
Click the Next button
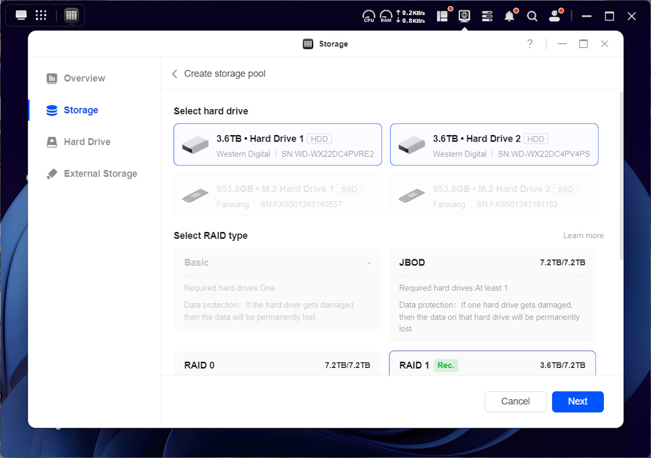coord(577,402)
